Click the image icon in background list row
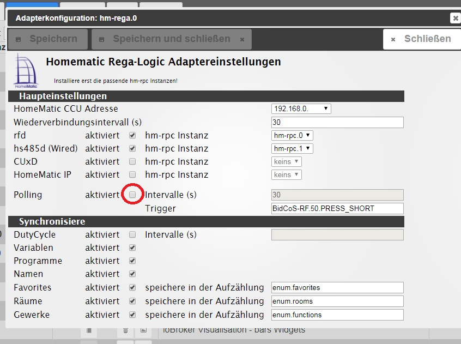This screenshot has height=344, width=461. coord(143,330)
